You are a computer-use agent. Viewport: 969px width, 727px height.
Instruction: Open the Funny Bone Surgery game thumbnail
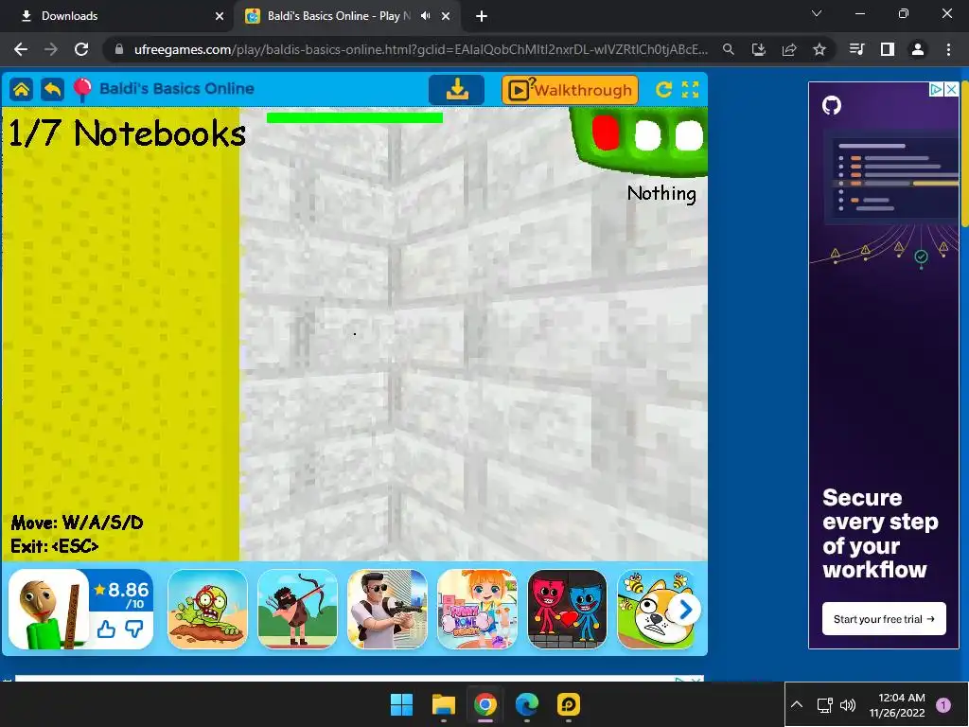477,609
